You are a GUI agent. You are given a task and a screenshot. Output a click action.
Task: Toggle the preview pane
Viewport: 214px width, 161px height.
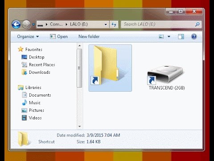(181, 37)
